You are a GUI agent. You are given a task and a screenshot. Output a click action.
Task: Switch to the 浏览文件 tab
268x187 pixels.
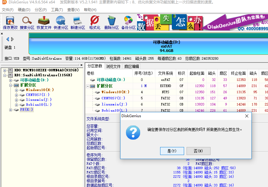coord(113,66)
